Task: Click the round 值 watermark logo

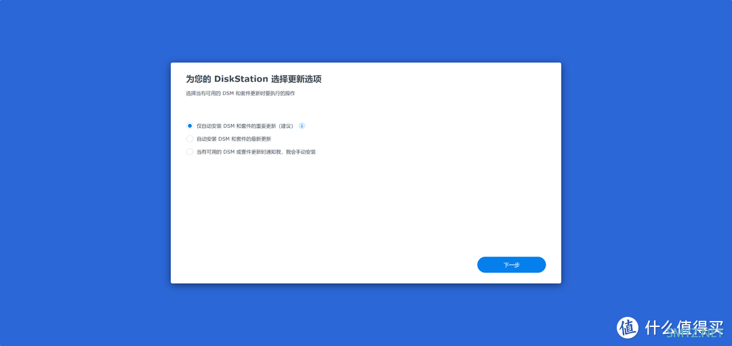Action: pyautogui.click(x=628, y=327)
